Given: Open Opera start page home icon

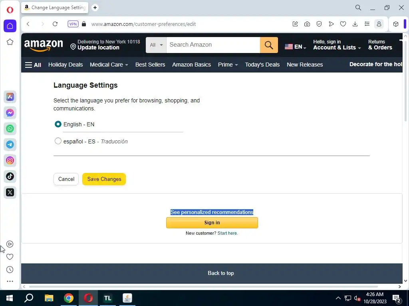Looking at the screenshot, I should 10,26.
